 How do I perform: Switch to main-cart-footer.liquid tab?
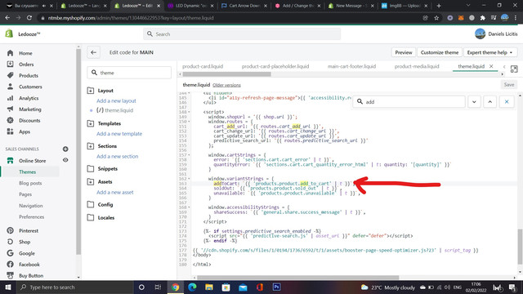tap(351, 66)
